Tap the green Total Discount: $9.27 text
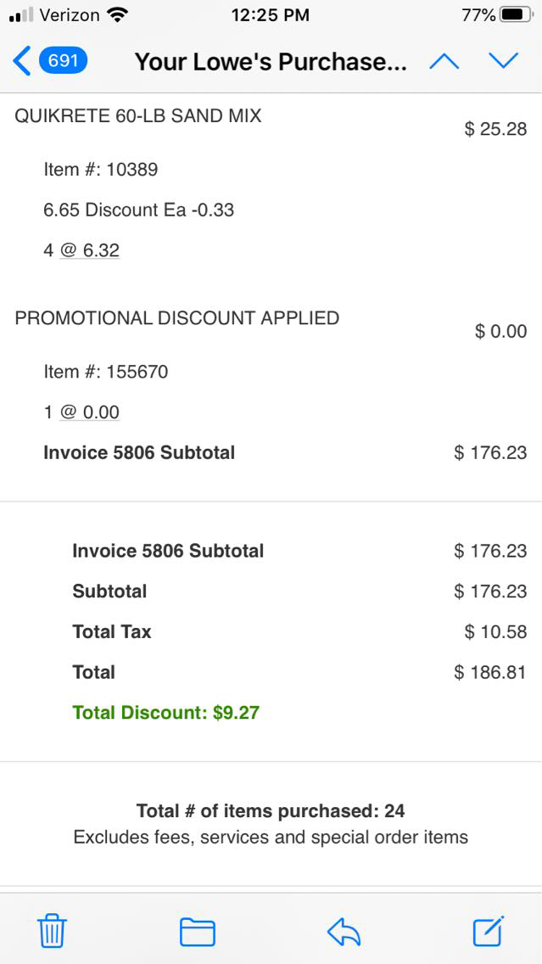The width and height of the screenshot is (542, 964). (x=166, y=713)
